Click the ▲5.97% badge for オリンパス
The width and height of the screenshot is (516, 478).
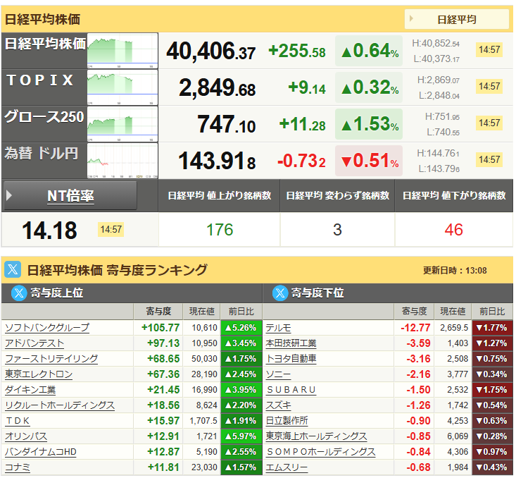click(241, 436)
